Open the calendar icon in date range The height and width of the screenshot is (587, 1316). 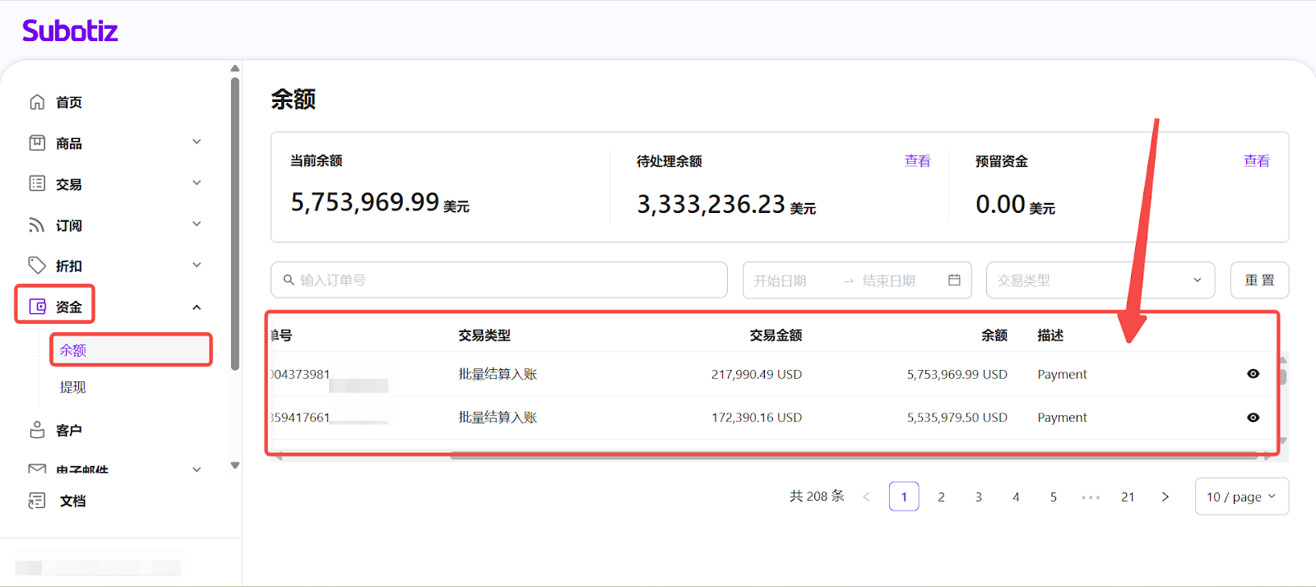954,280
